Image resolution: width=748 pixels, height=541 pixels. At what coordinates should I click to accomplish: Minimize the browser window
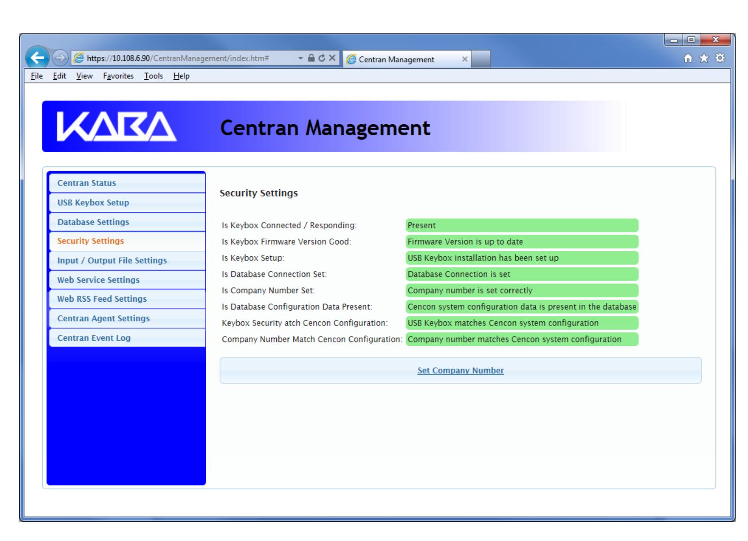[x=673, y=40]
